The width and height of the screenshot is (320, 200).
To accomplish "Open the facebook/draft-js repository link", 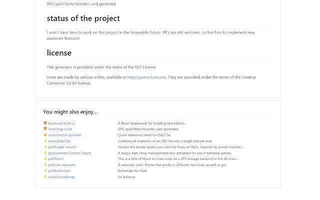I will [61, 122].
